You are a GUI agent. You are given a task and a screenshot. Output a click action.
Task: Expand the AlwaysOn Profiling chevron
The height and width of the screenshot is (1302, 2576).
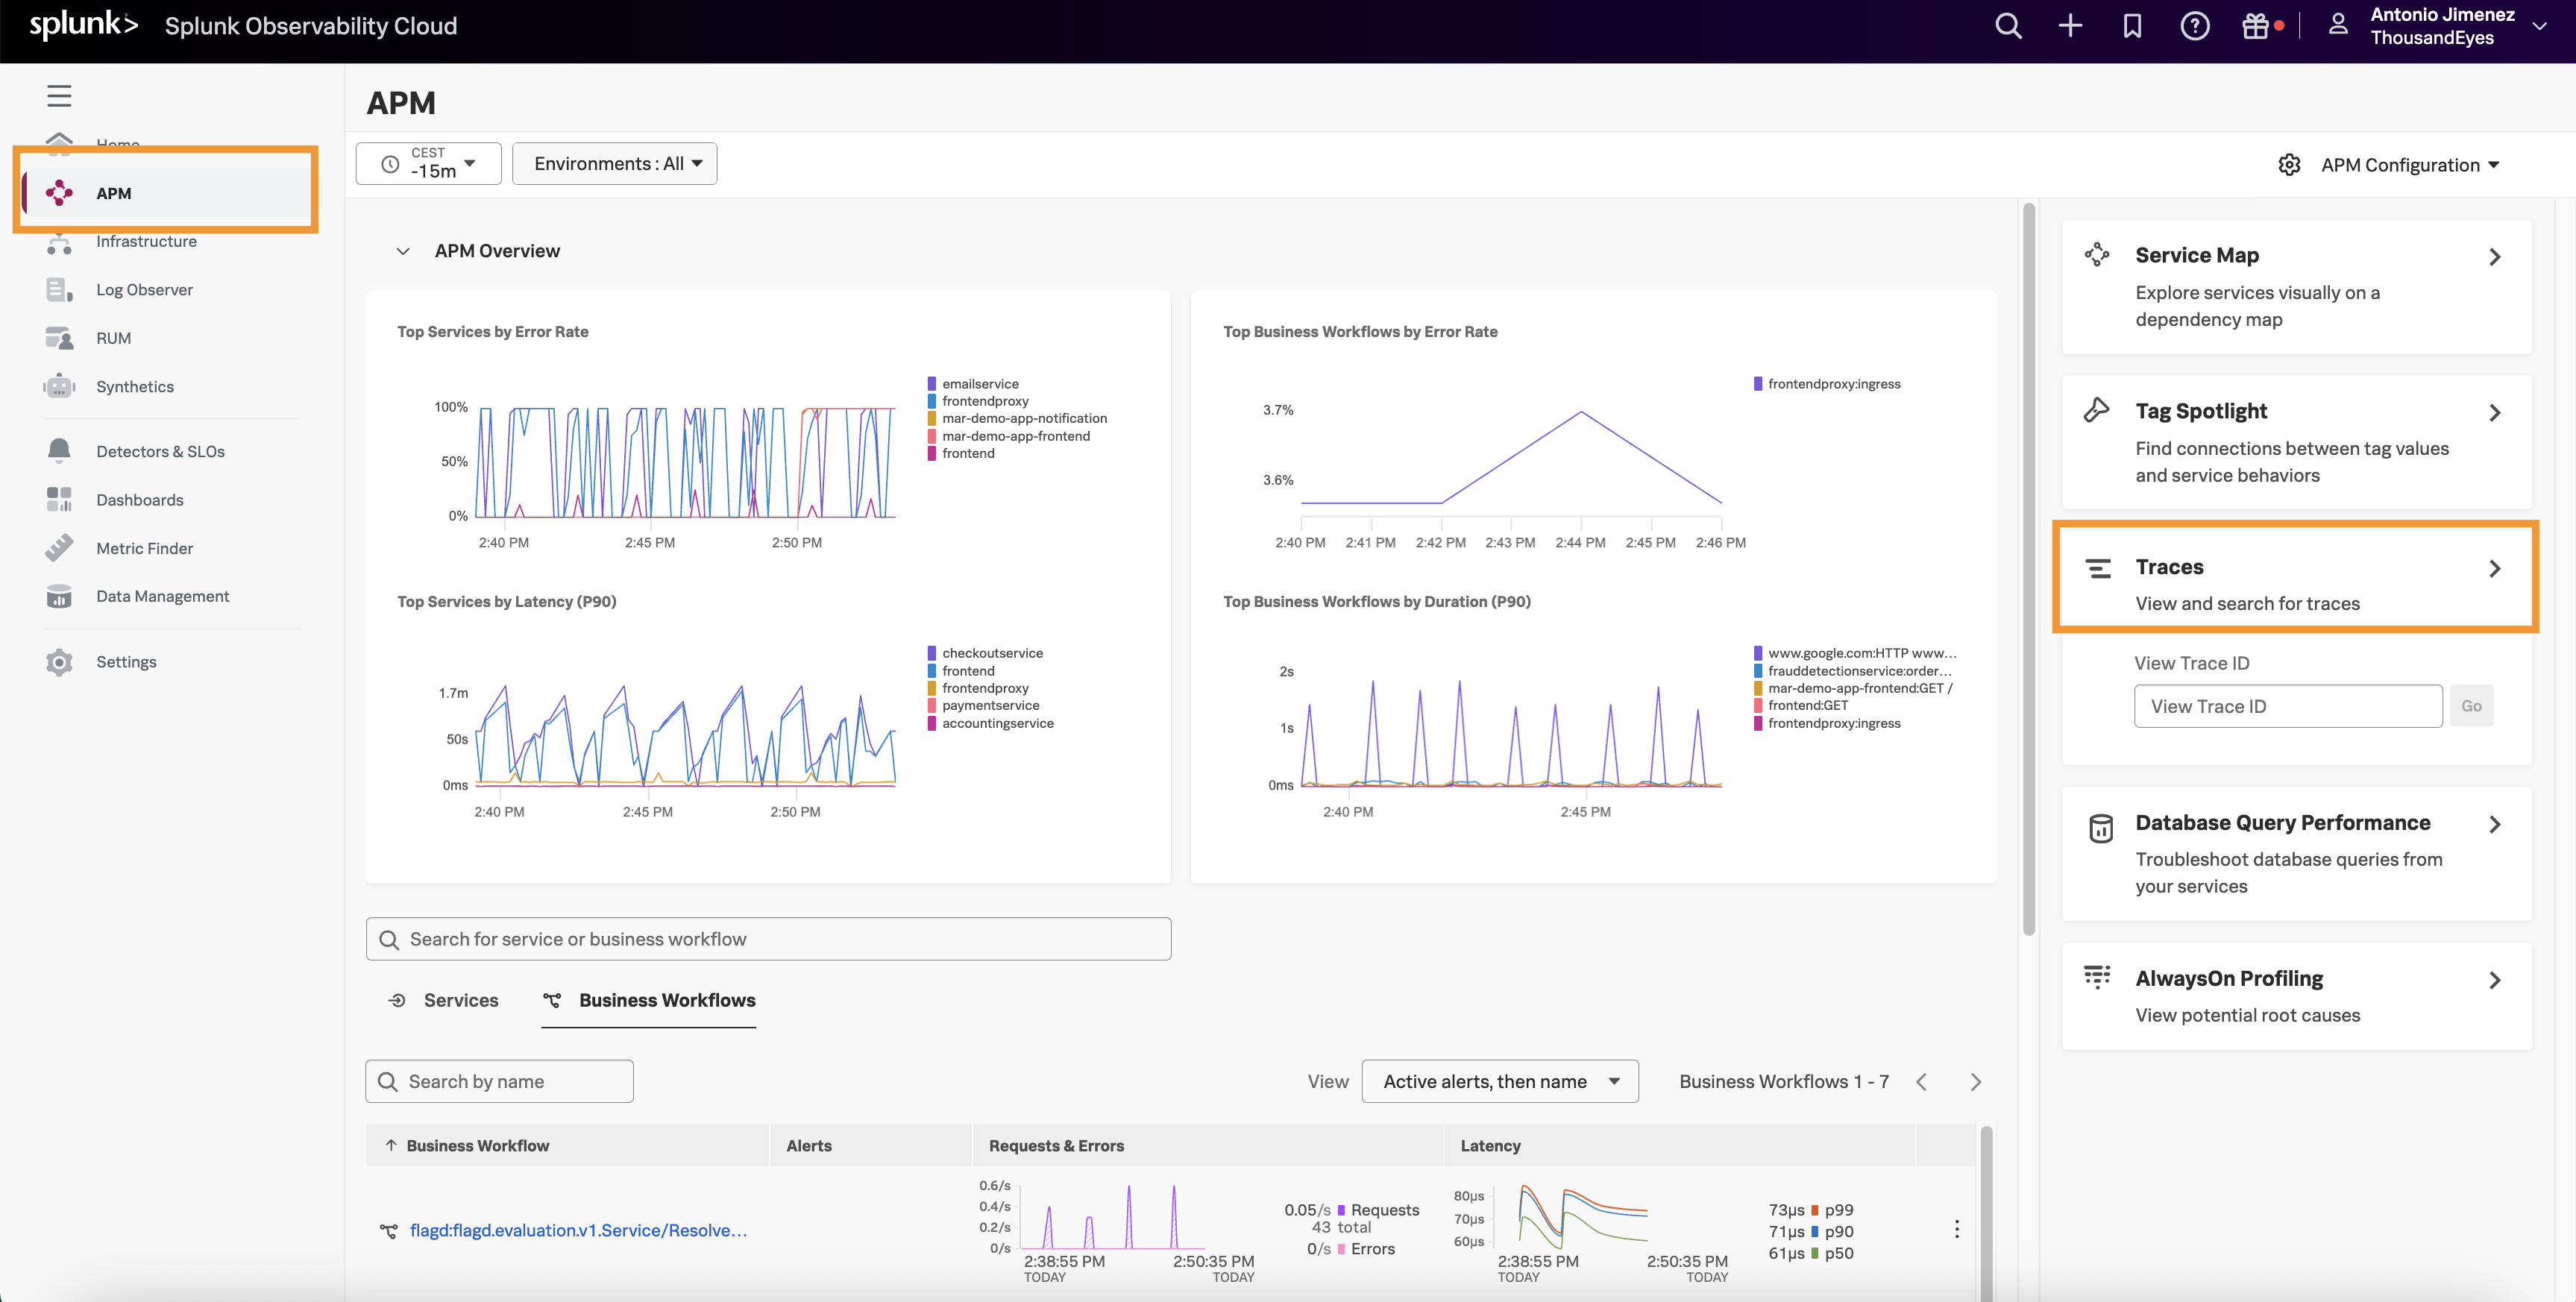pos(2494,981)
